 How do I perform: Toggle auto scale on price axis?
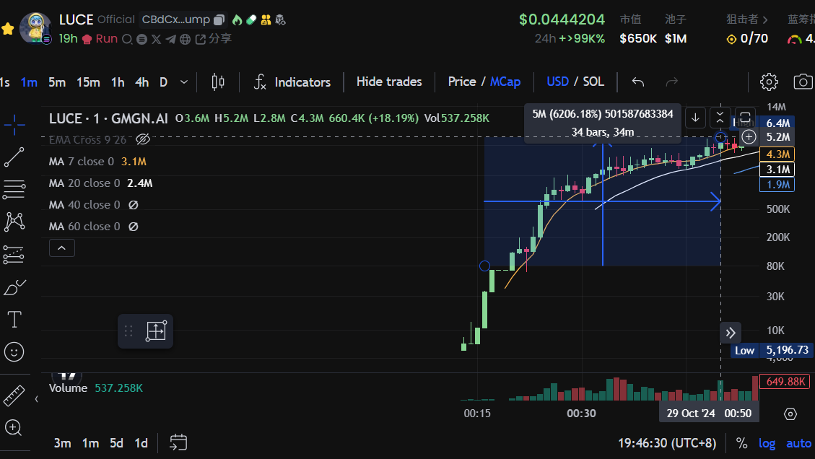(x=798, y=443)
